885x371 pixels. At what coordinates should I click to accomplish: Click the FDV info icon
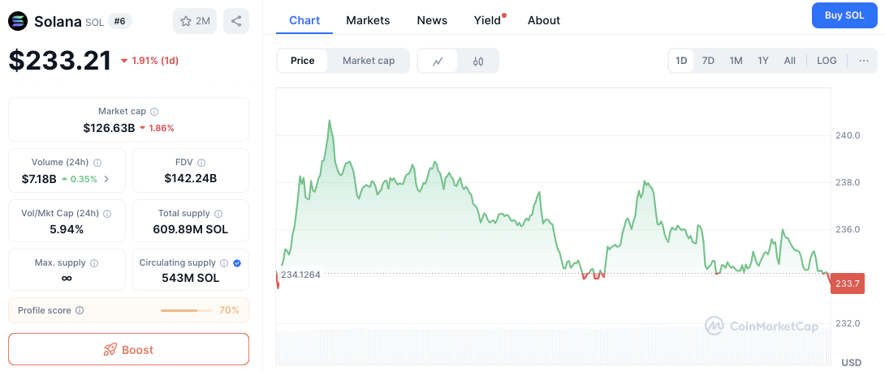201,162
